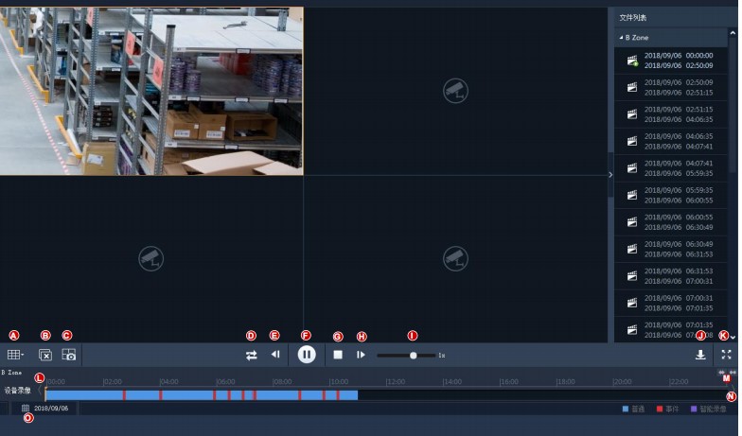
Task: Enter full-screen playback mode
Action: click(727, 354)
